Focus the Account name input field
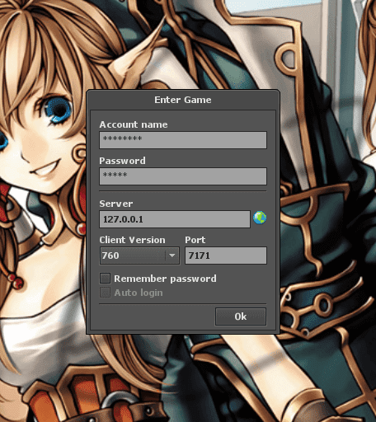 point(183,140)
